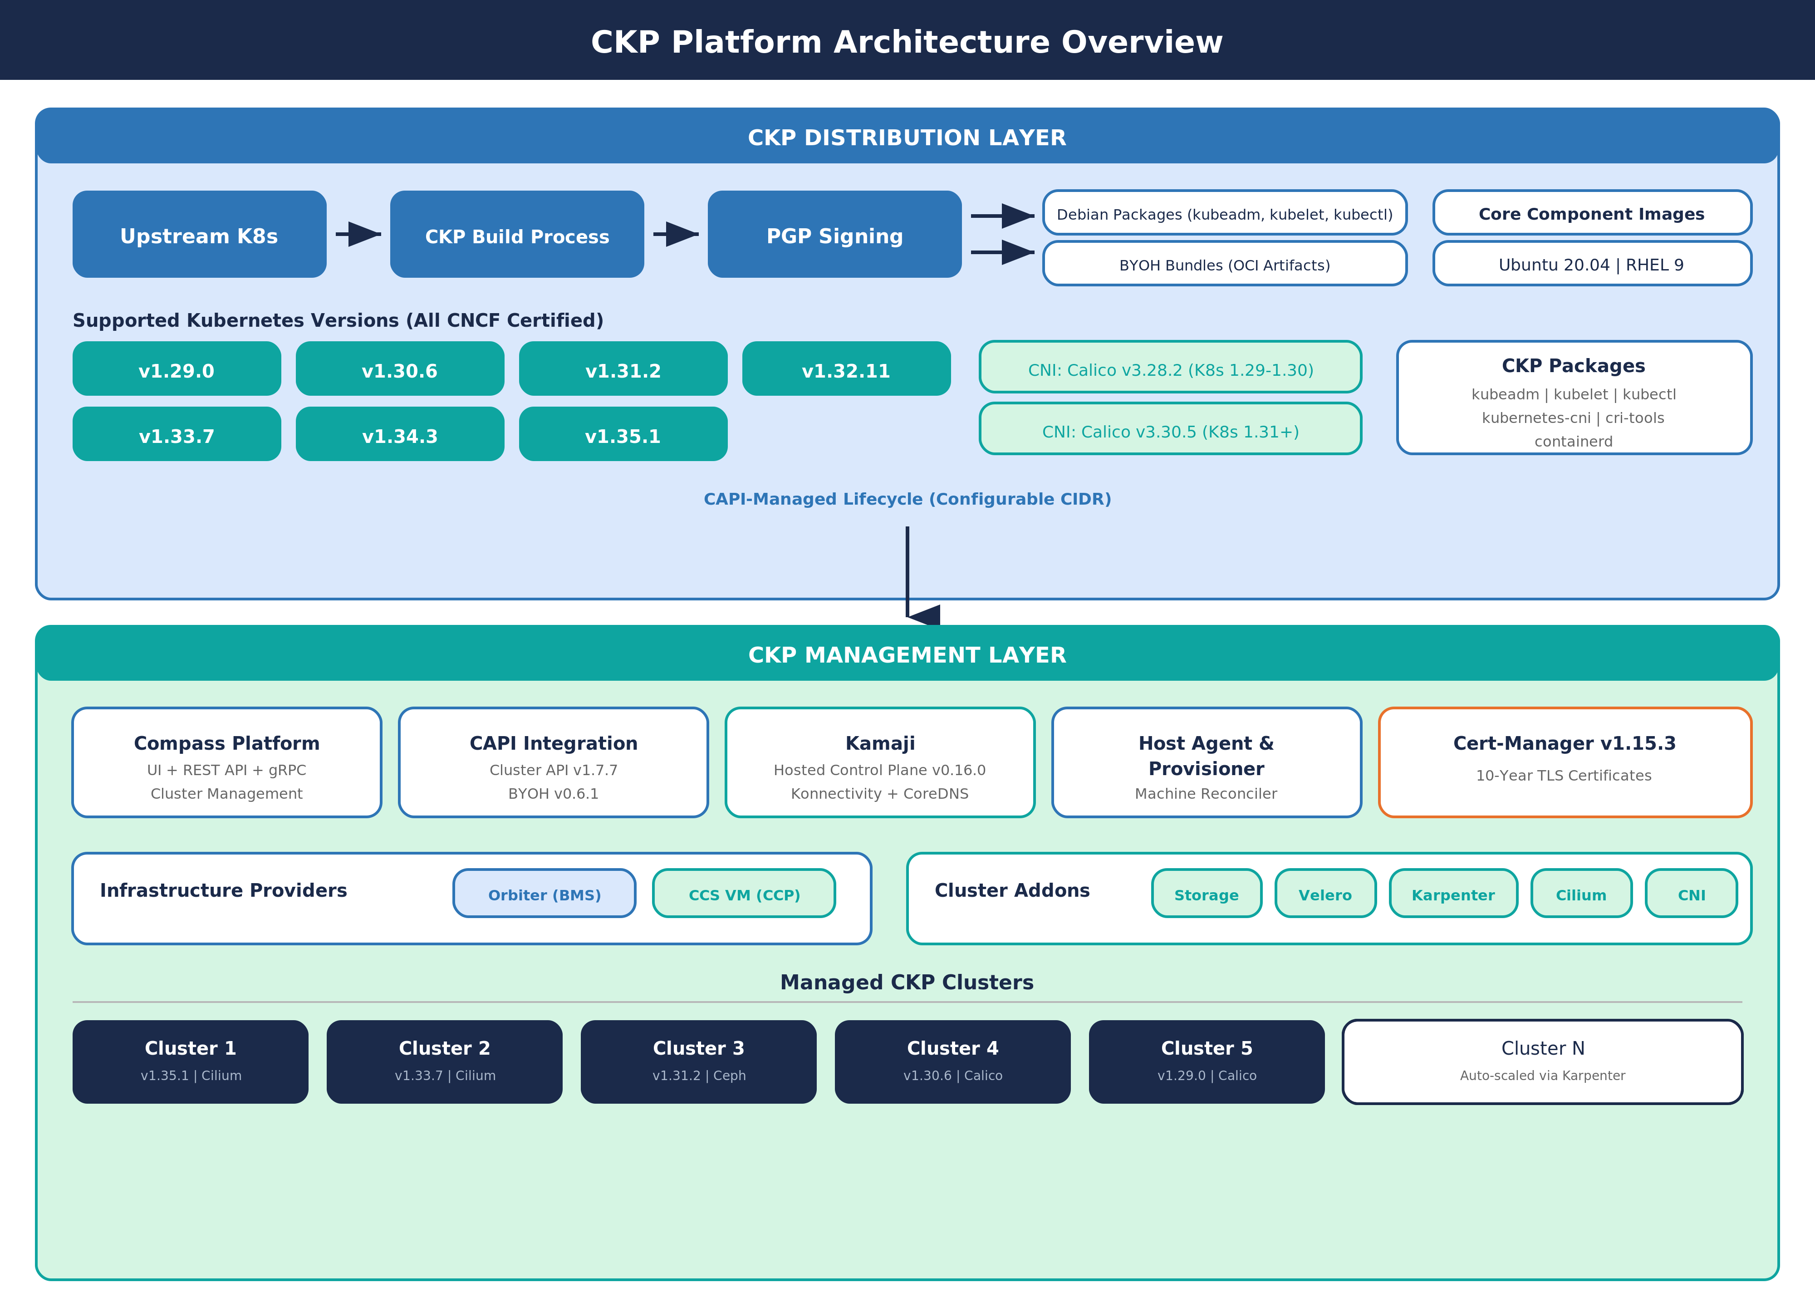
Task: Select the PGP Signing node
Action: tap(834, 234)
